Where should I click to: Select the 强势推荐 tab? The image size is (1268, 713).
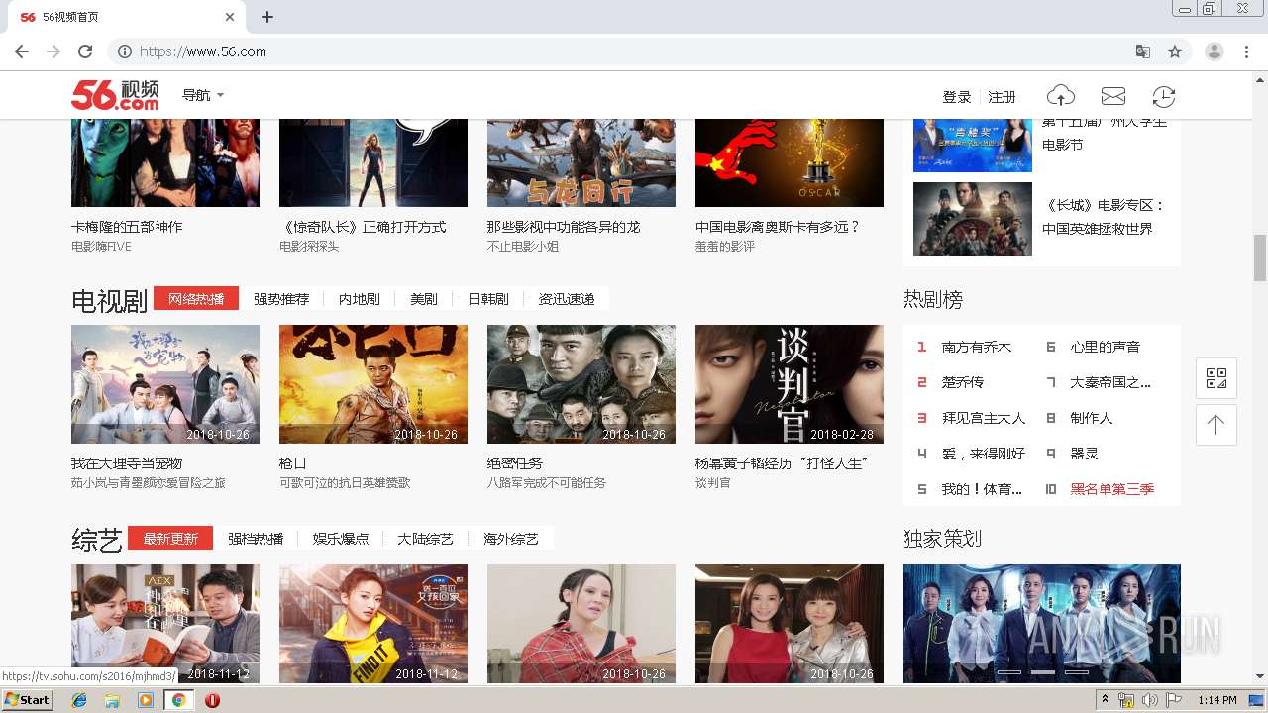pyautogui.click(x=281, y=298)
